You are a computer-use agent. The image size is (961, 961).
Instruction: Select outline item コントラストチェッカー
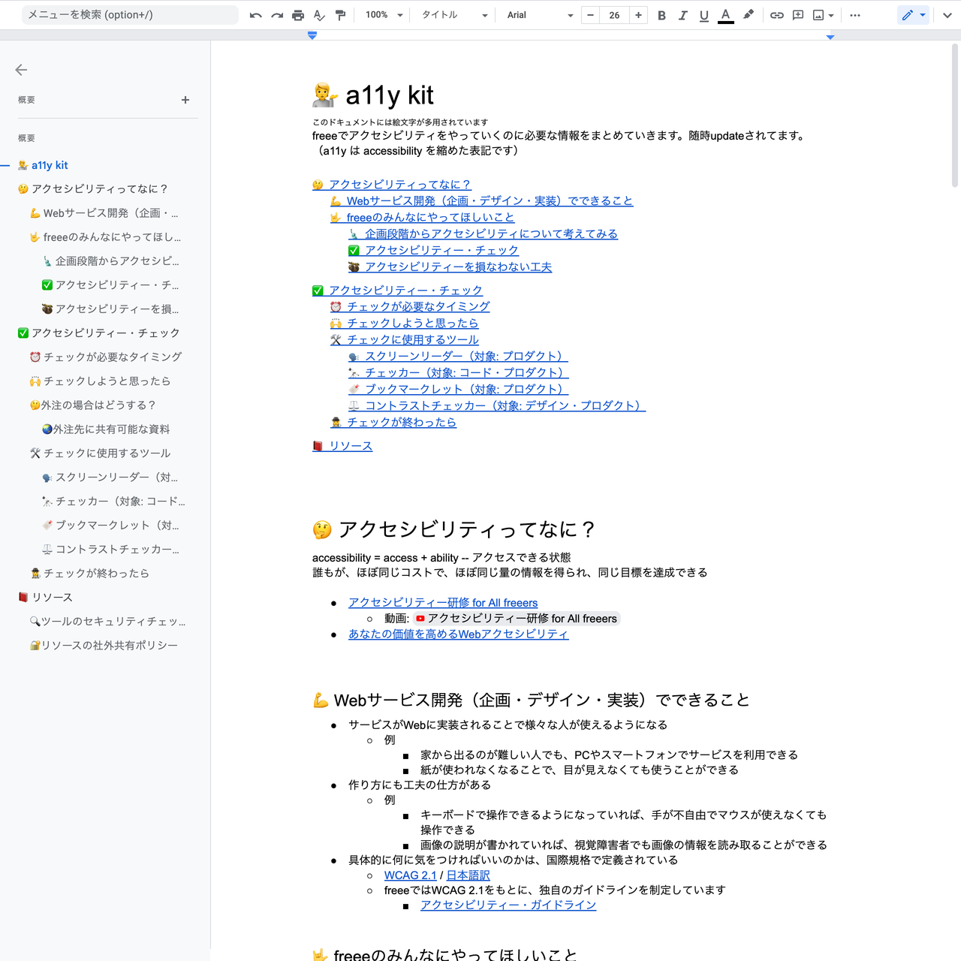point(110,550)
